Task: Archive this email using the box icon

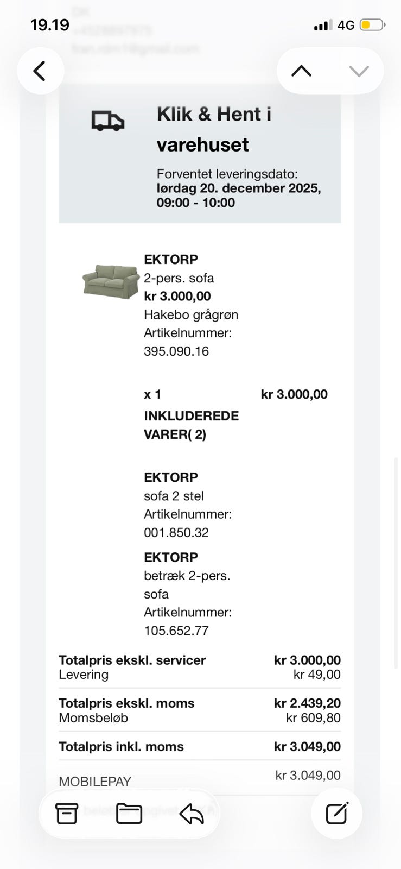Action: point(67,813)
